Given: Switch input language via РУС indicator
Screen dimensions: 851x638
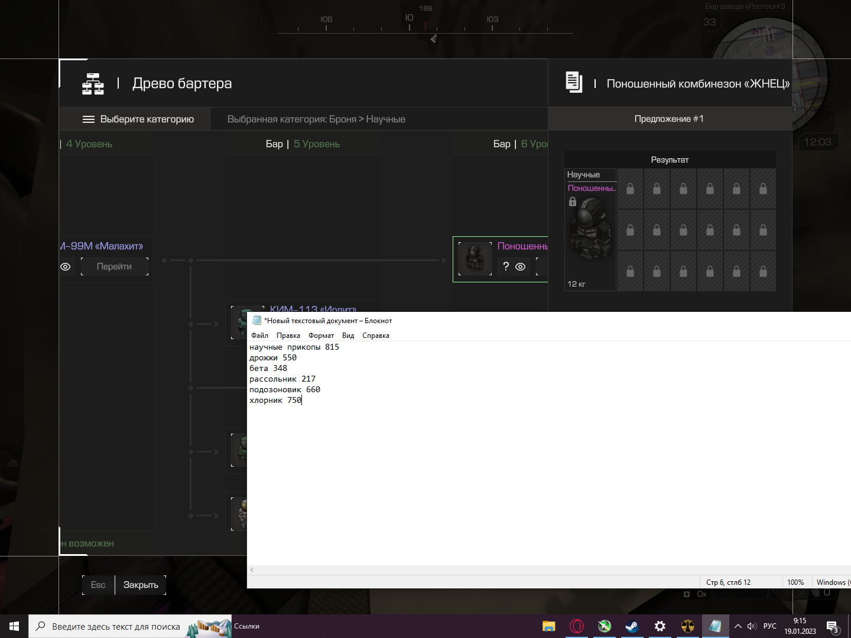Looking at the screenshot, I should pos(770,626).
